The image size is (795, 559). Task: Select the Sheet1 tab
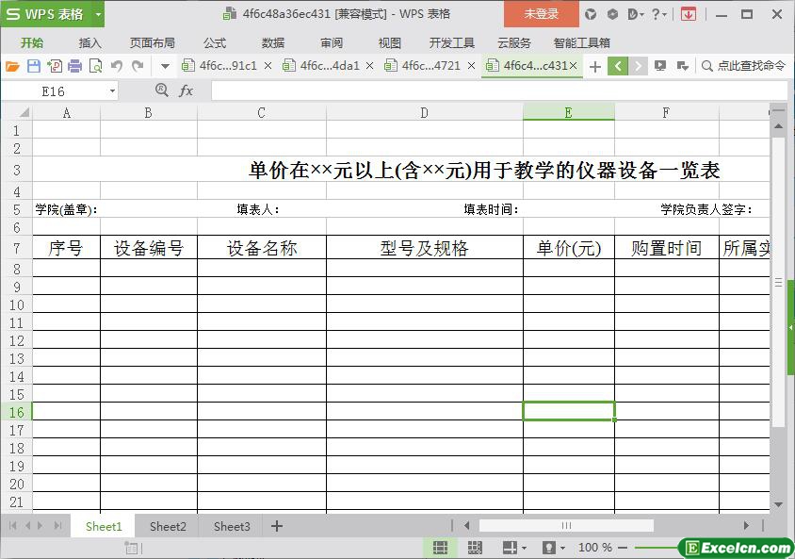click(x=104, y=527)
